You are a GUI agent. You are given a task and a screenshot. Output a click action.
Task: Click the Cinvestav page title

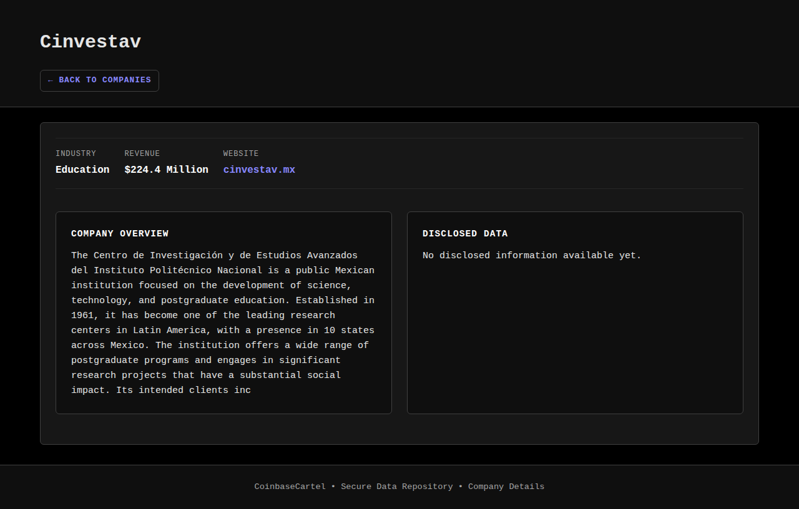[91, 42]
